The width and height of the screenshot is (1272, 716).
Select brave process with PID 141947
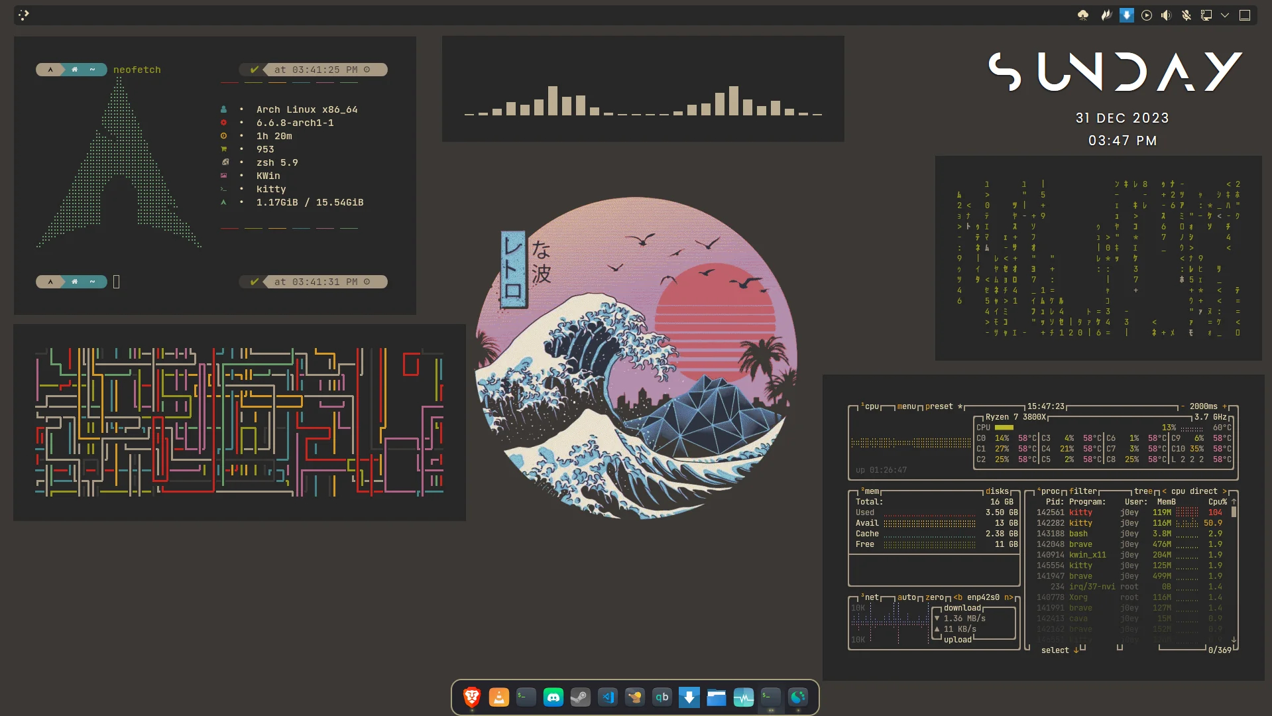tap(1129, 576)
